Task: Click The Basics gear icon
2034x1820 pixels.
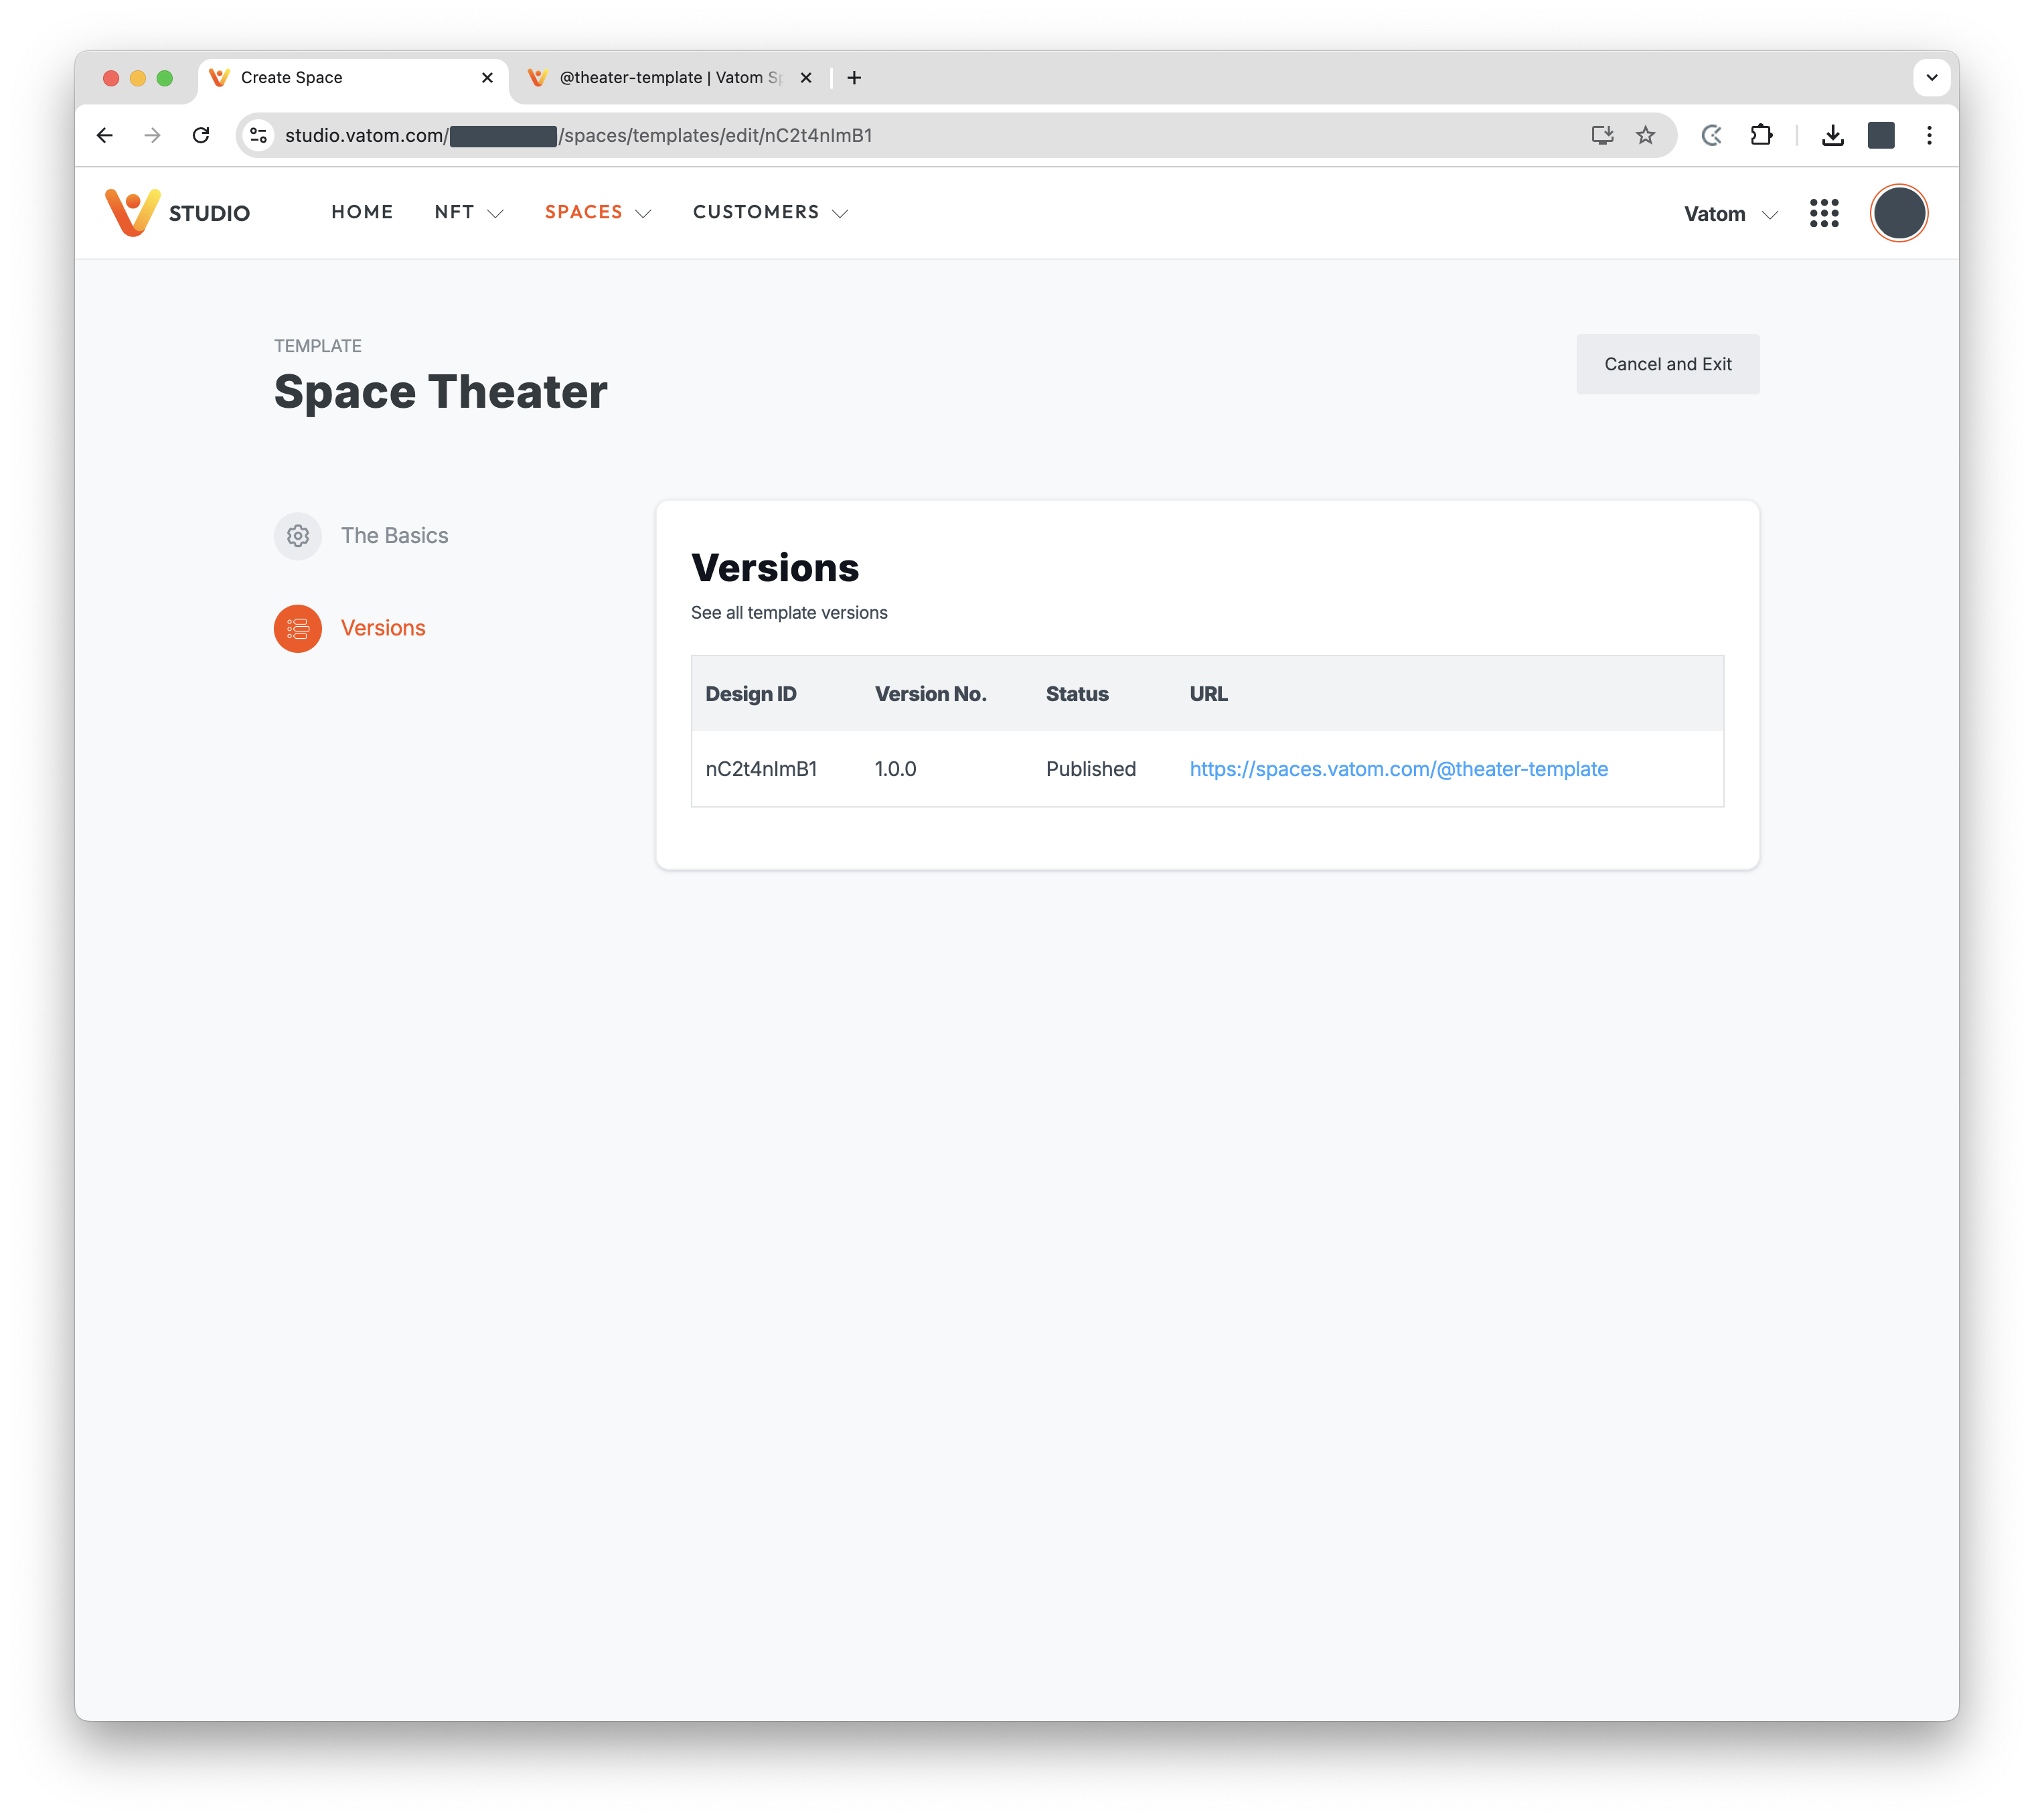Action: (298, 536)
